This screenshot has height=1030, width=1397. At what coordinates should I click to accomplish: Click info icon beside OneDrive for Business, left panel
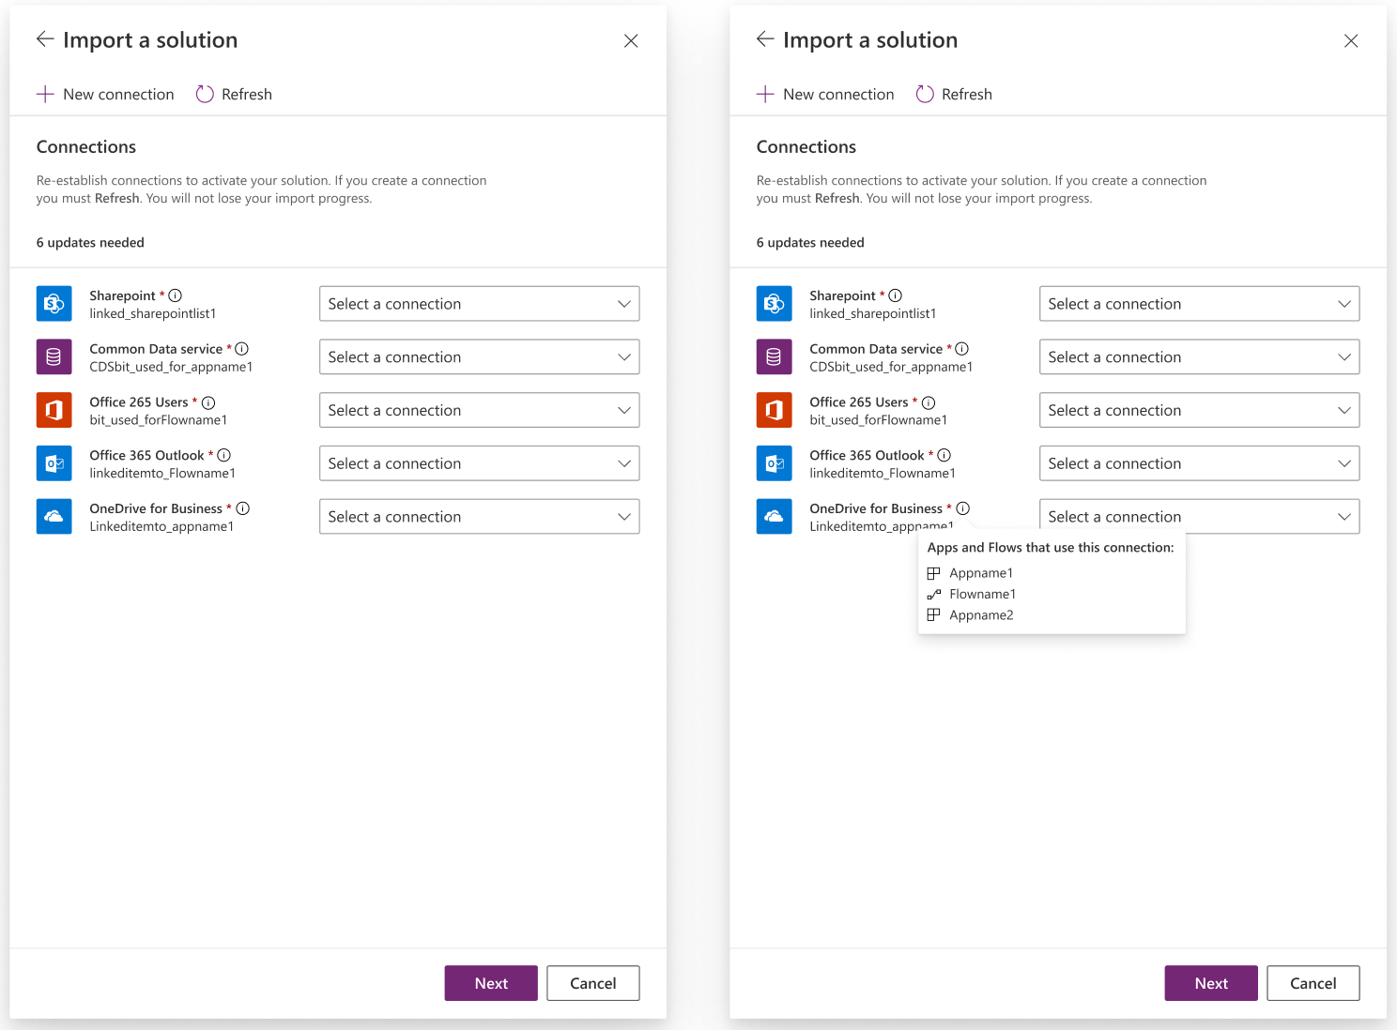pos(243,508)
